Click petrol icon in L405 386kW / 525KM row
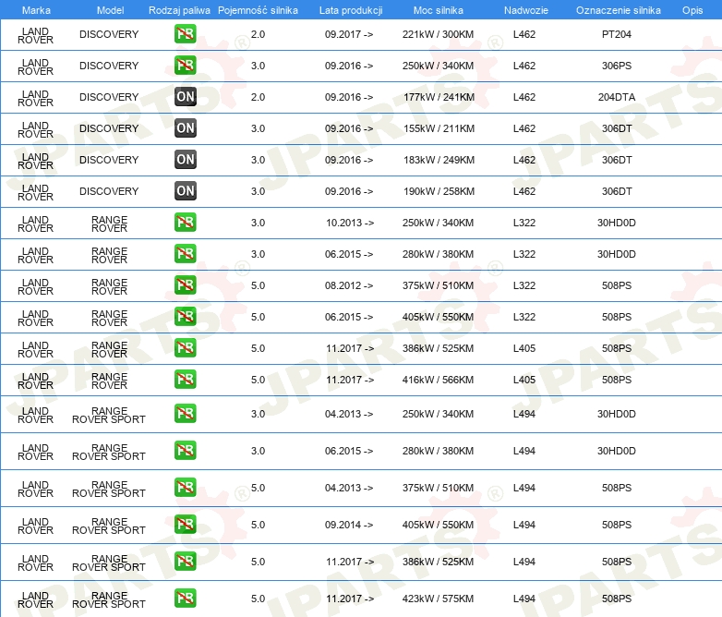Screen dimensions: 722x617 coord(185,348)
